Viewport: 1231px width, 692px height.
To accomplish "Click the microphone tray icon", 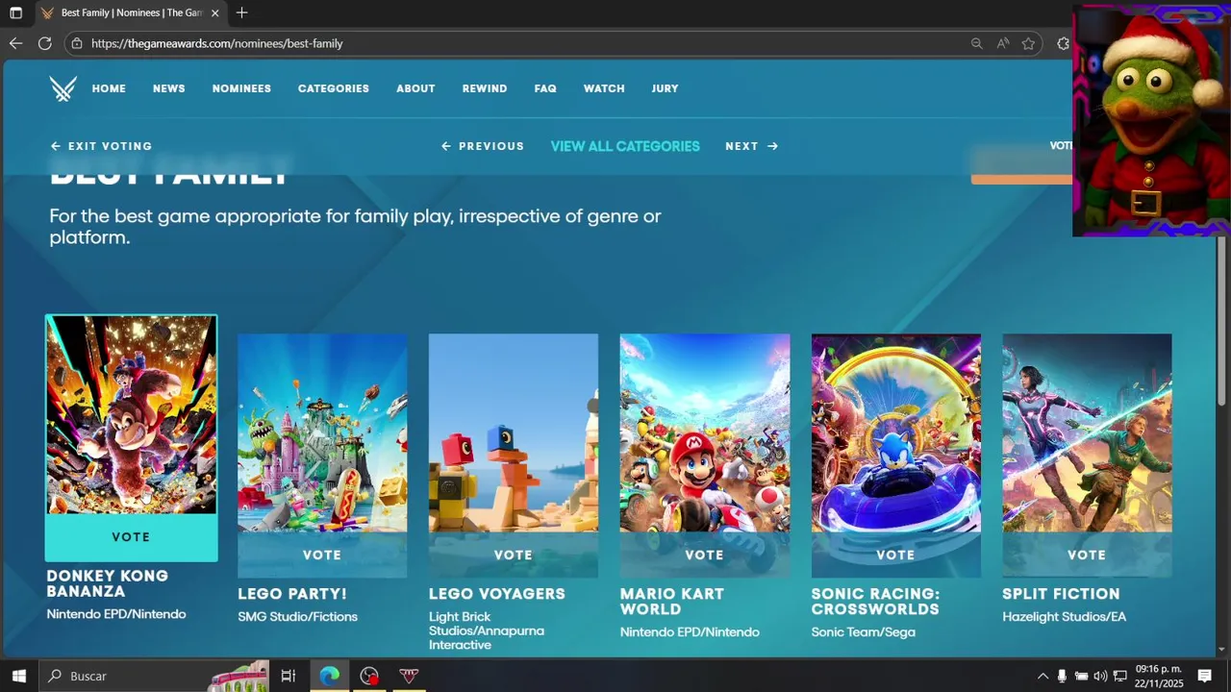I will click(1062, 676).
